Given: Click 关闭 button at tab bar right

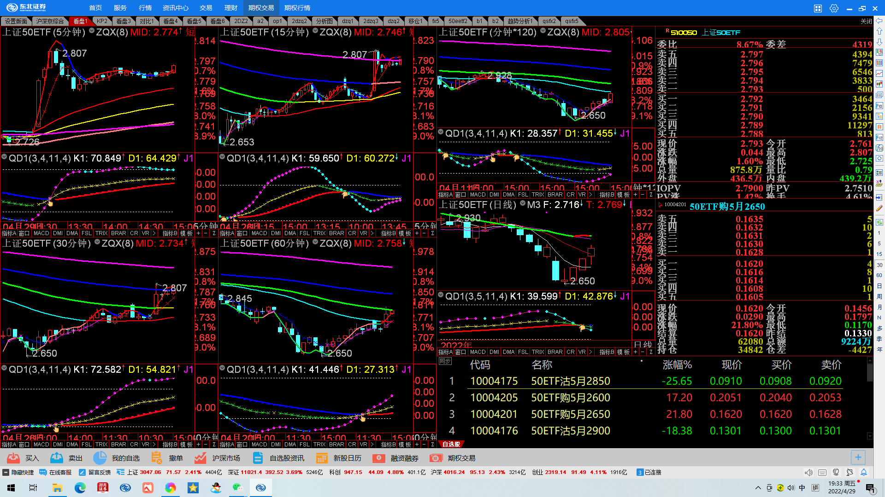Looking at the screenshot, I should [x=866, y=21].
